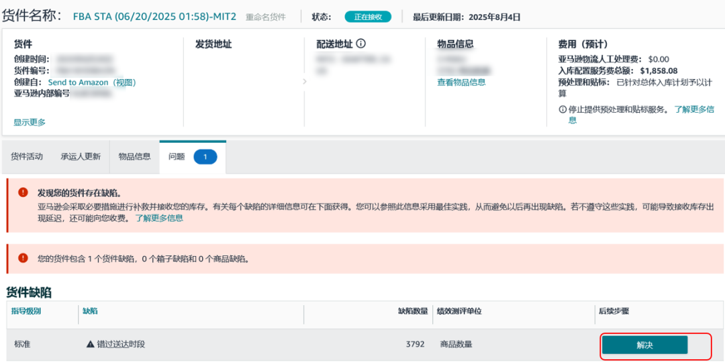Open 了解更多信息 in the fee section
The image size is (725, 364).
click(x=694, y=109)
